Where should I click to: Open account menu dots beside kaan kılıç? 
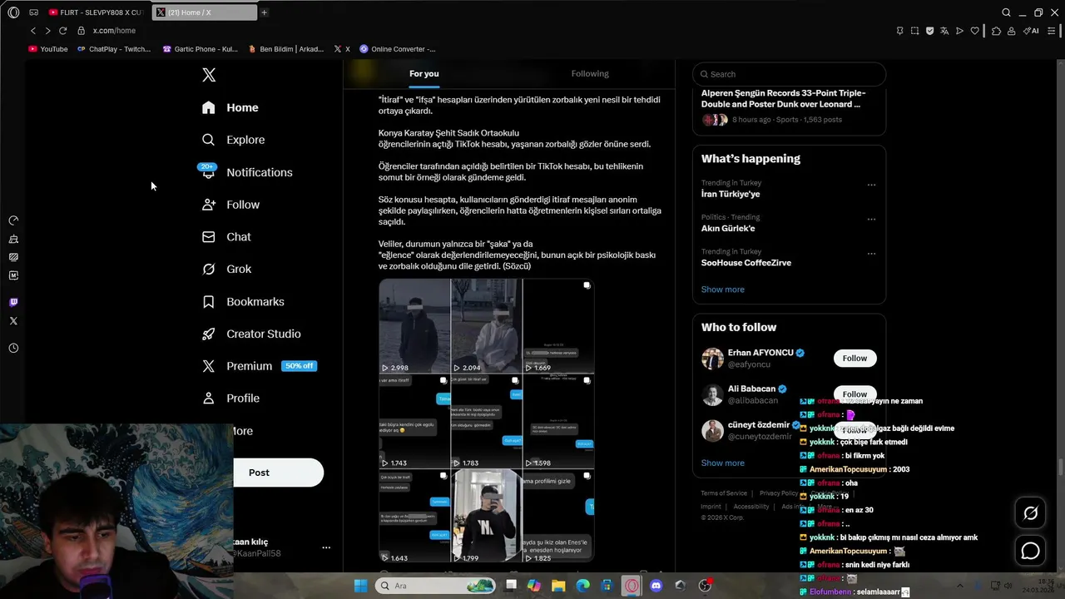click(x=326, y=547)
